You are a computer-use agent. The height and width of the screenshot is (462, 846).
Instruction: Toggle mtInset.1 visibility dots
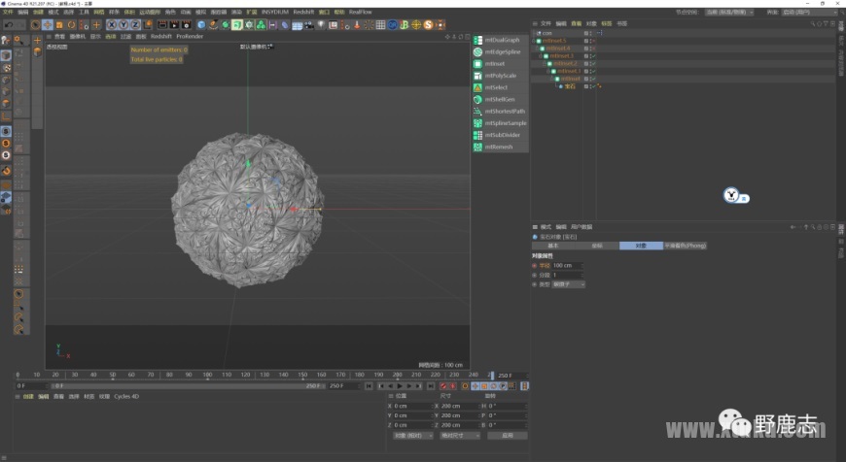(589, 71)
